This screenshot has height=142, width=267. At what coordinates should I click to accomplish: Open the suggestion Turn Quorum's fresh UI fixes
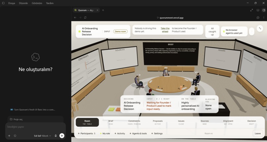point(33,110)
